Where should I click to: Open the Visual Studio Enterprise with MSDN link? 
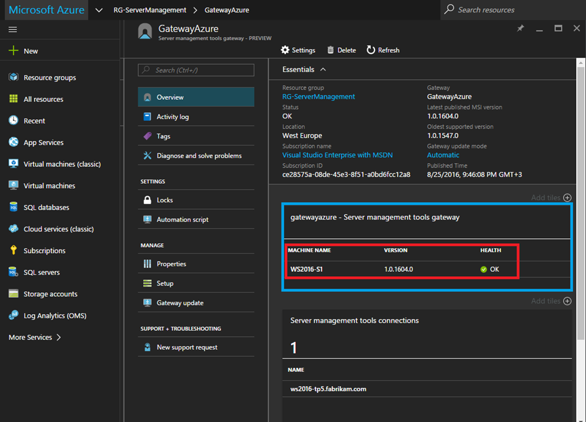point(337,155)
